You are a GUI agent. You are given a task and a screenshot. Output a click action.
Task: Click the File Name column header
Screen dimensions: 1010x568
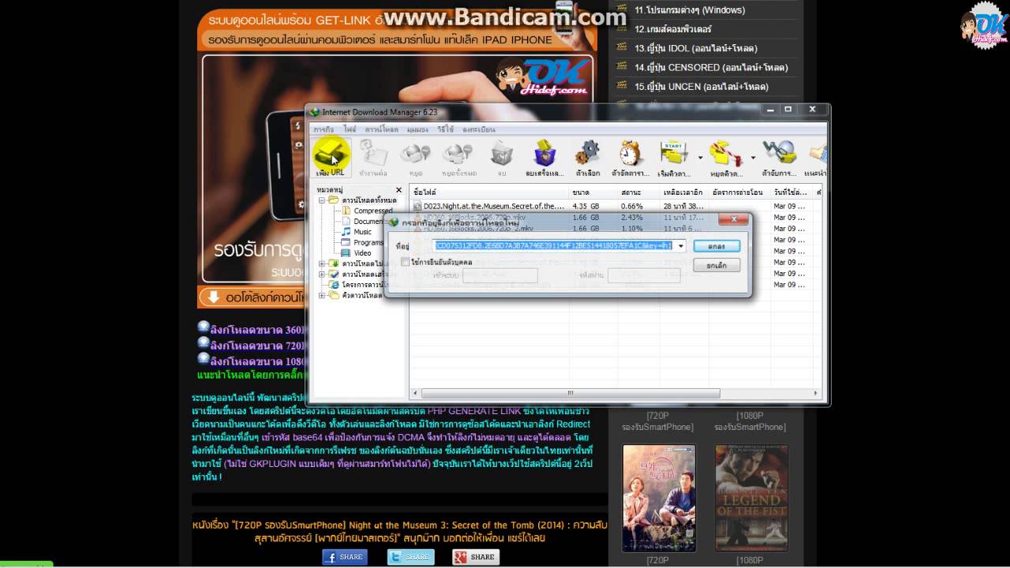488,192
